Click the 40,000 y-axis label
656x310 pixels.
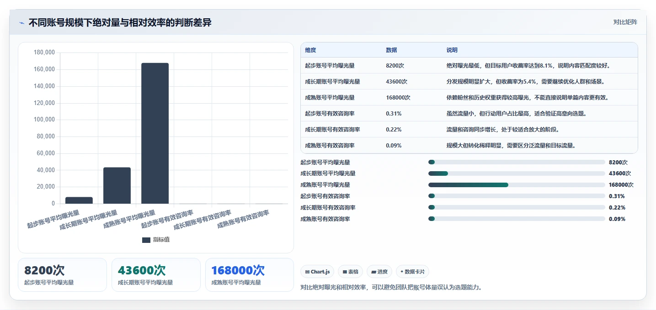point(46,170)
